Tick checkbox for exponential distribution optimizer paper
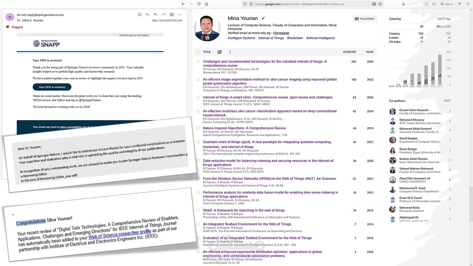This screenshot has width=473, height=266. coord(198,252)
